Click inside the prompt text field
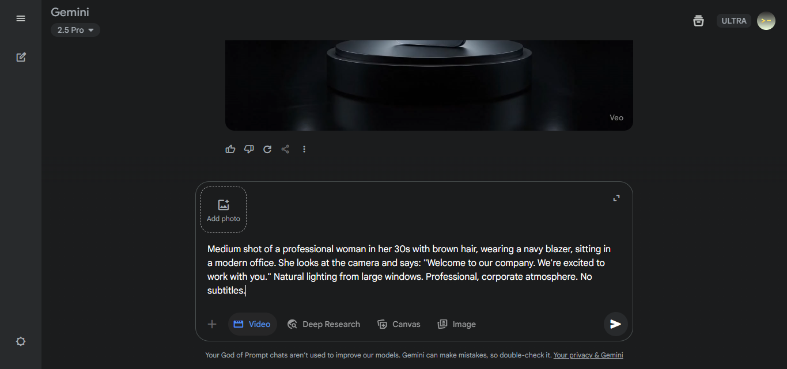The height and width of the screenshot is (369, 787). click(x=409, y=269)
